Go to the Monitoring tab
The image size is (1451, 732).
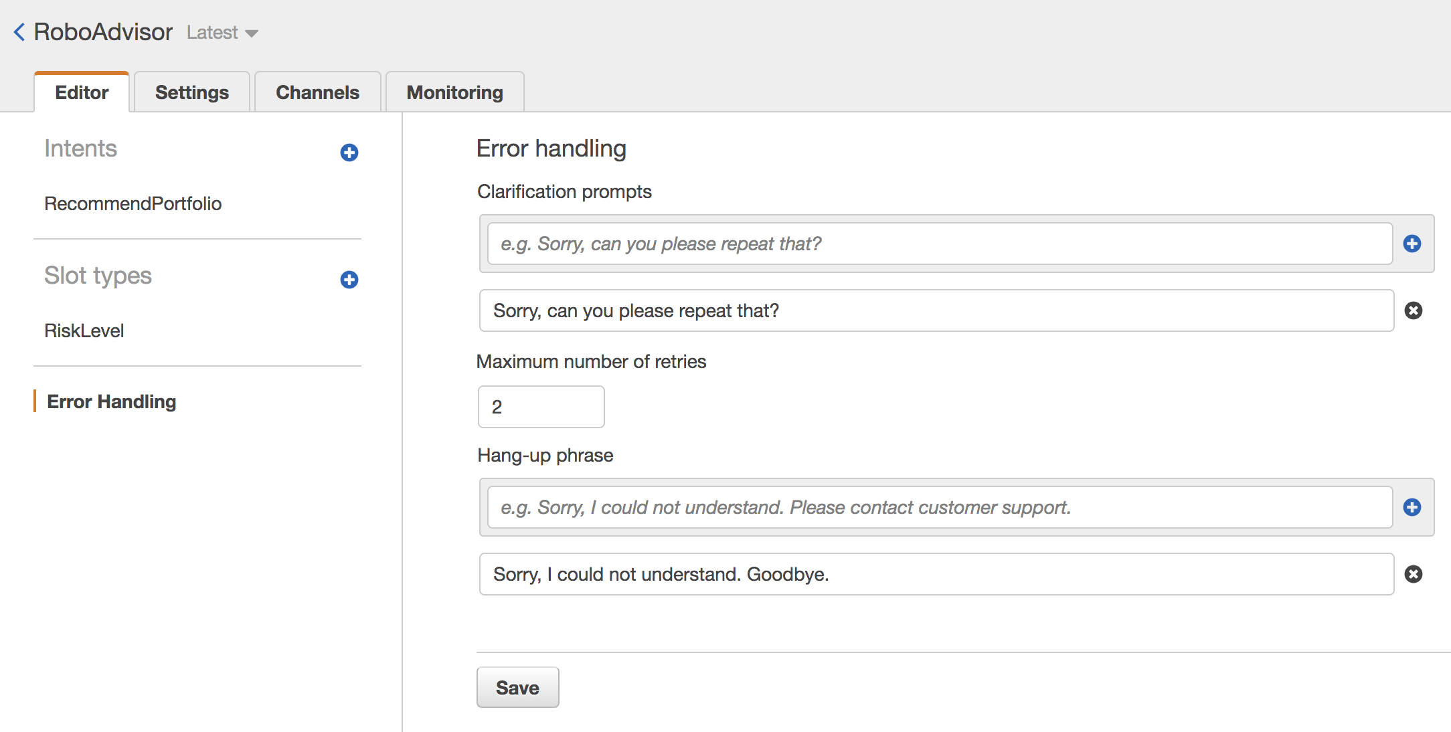[454, 92]
